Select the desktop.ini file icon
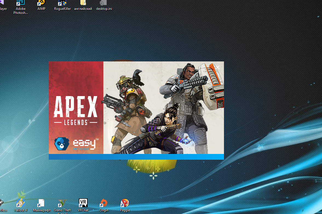 (x=104, y=5)
